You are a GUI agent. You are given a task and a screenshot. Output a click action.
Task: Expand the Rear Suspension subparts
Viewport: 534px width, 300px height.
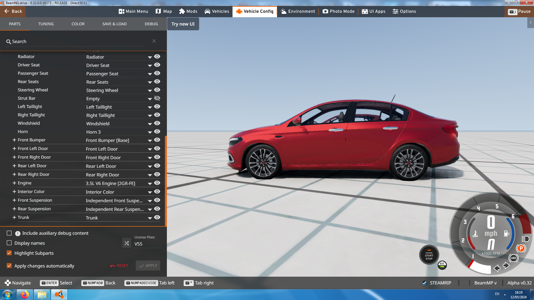click(14, 209)
